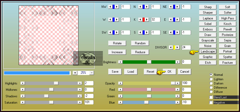This screenshot has height=112, width=240.
Task: Increase DIVISOR with right arrow
Action: click(177, 47)
